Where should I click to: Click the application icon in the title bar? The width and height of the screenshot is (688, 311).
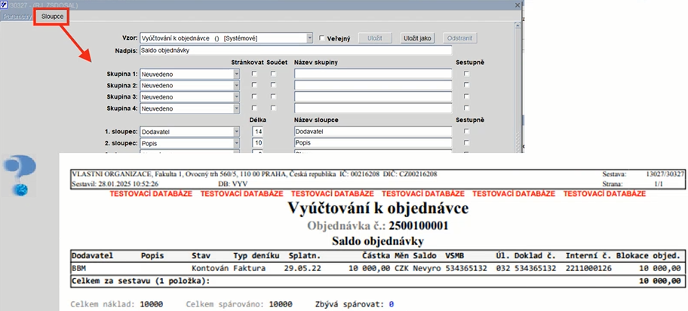click(x=4, y=5)
